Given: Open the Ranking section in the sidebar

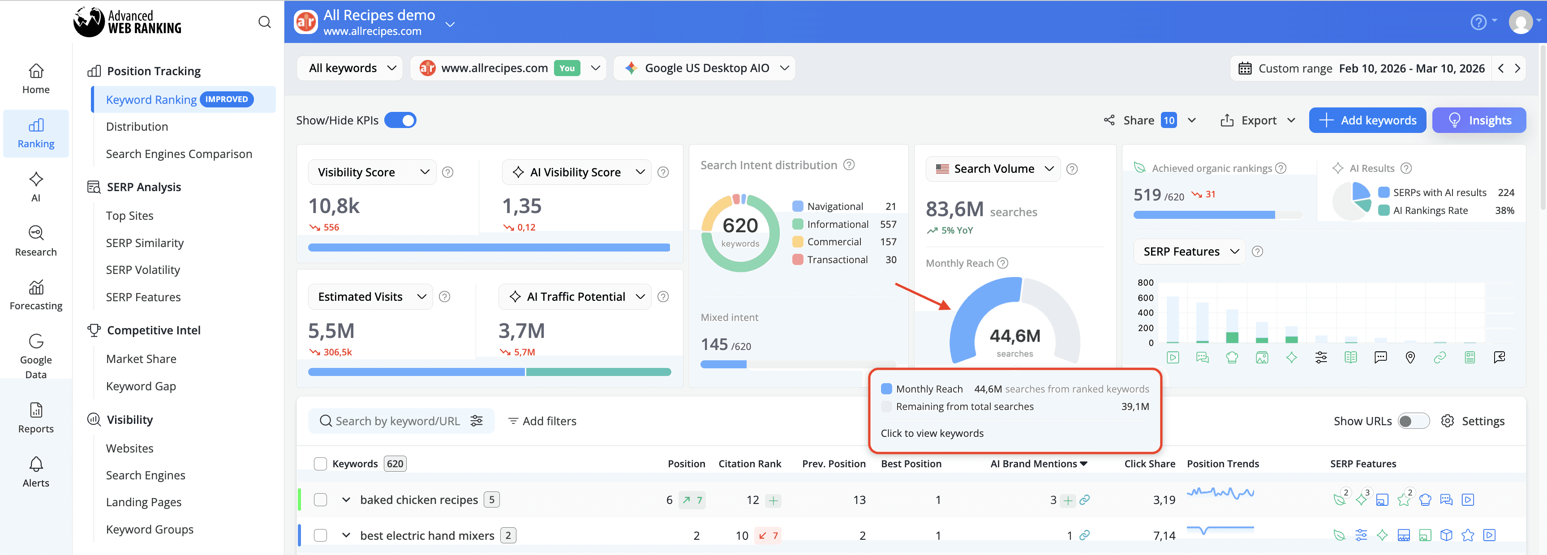Looking at the screenshot, I should [35, 133].
